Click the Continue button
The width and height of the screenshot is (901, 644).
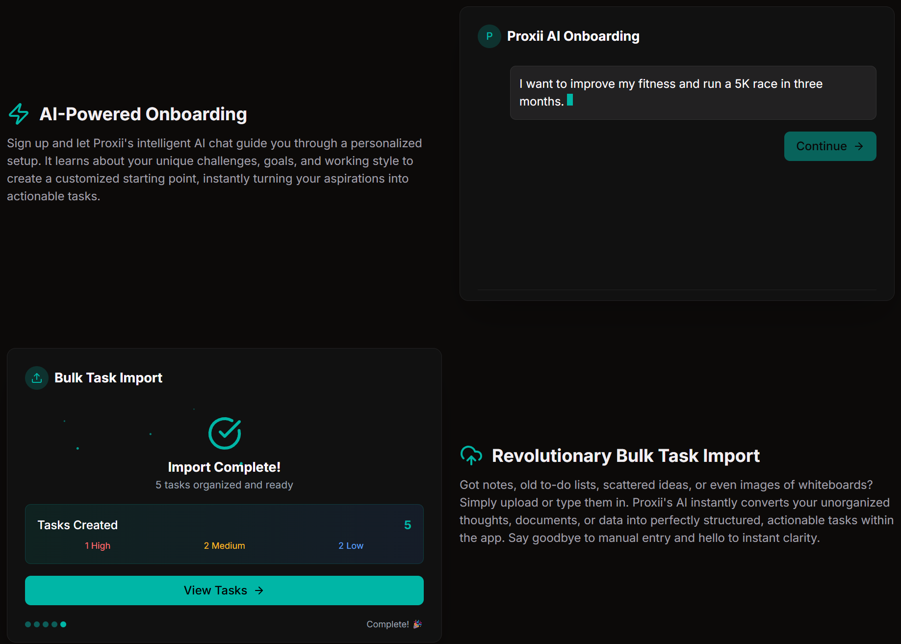point(830,146)
